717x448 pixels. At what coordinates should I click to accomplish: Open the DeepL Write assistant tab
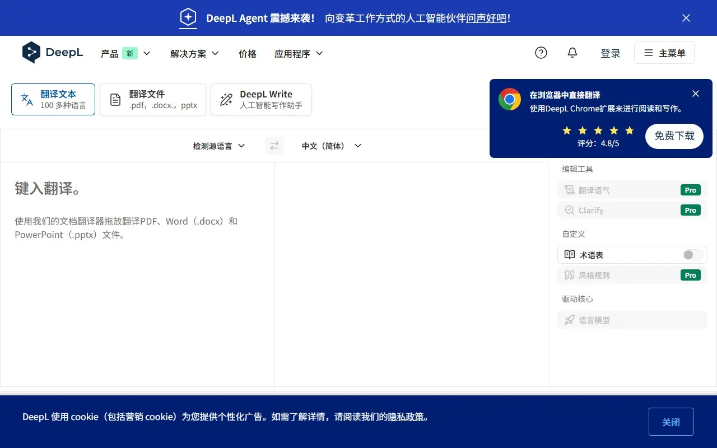260,99
